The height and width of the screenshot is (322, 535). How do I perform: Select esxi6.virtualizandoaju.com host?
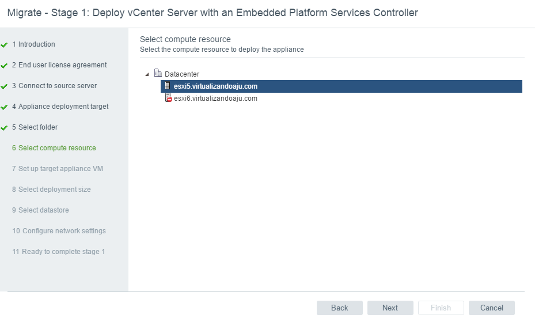coord(215,99)
